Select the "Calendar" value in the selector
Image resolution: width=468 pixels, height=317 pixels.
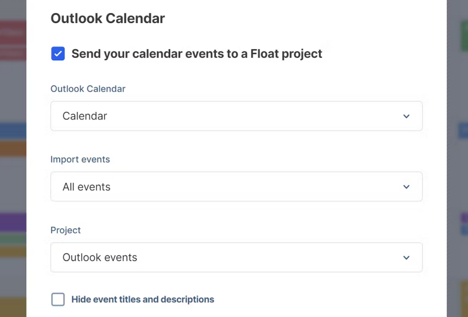click(x=85, y=116)
